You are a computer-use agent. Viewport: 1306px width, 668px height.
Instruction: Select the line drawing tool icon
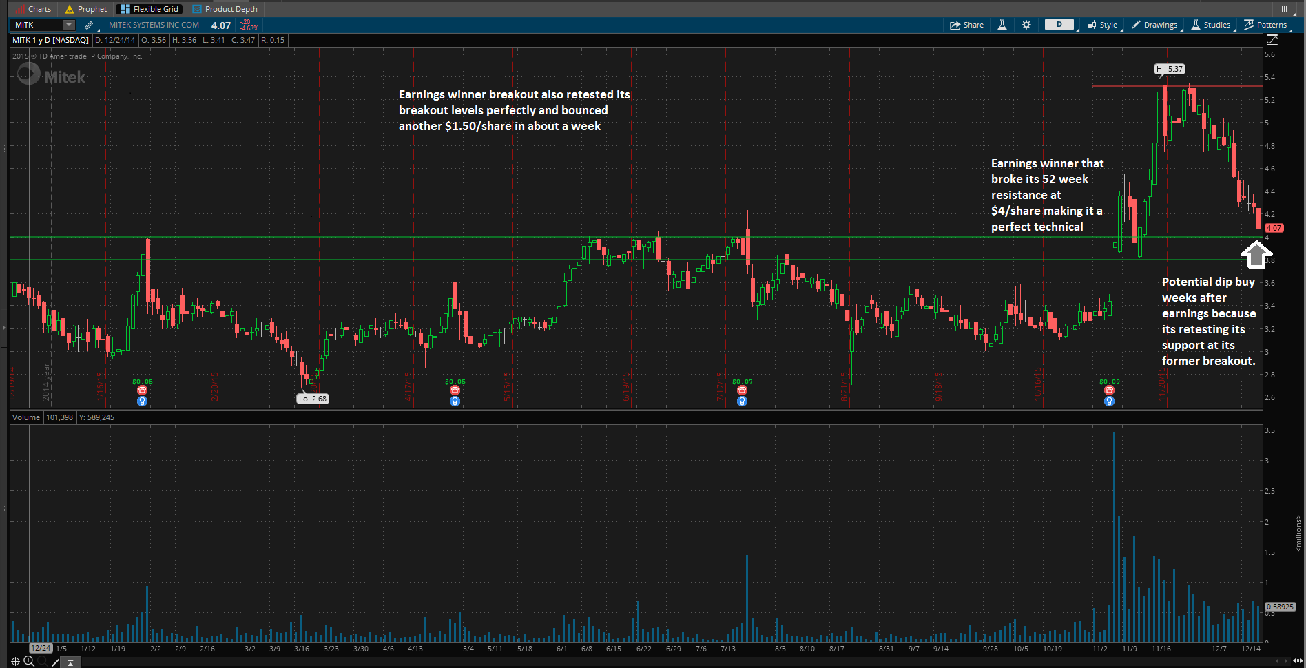click(55, 662)
